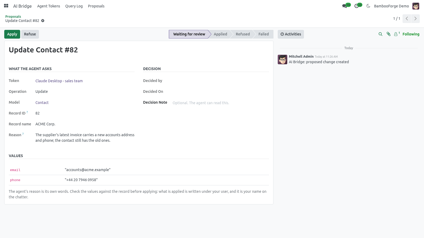Viewport: 424px width, 238px height.
Task: Click the Refuse button
Action: [x=30, y=34]
